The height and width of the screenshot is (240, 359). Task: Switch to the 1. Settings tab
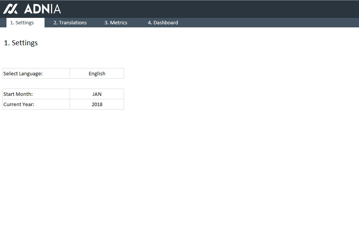pos(22,23)
